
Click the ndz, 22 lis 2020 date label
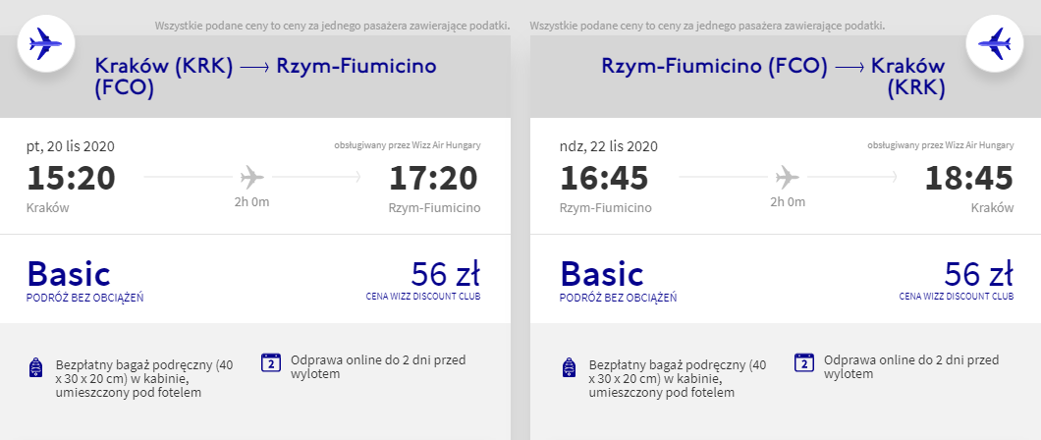point(609,146)
